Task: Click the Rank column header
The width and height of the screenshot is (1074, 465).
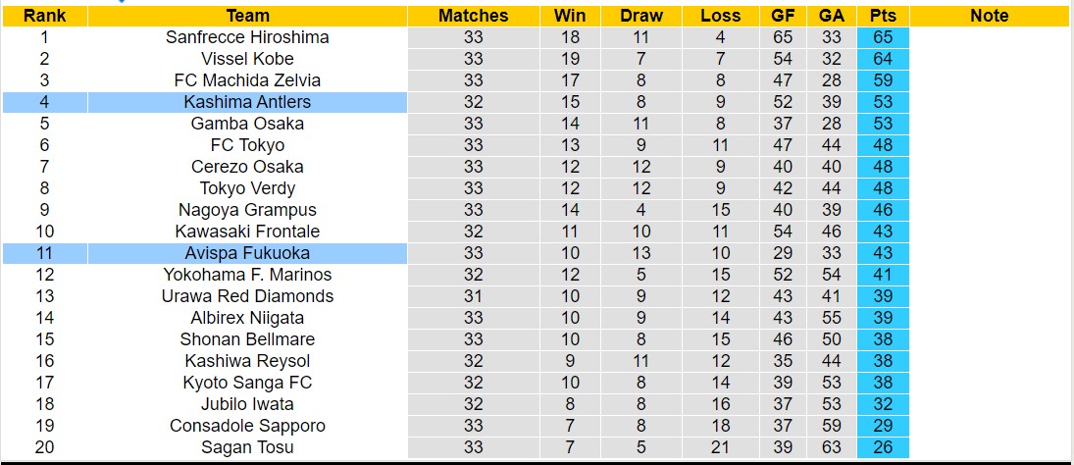Action: pos(44,16)
